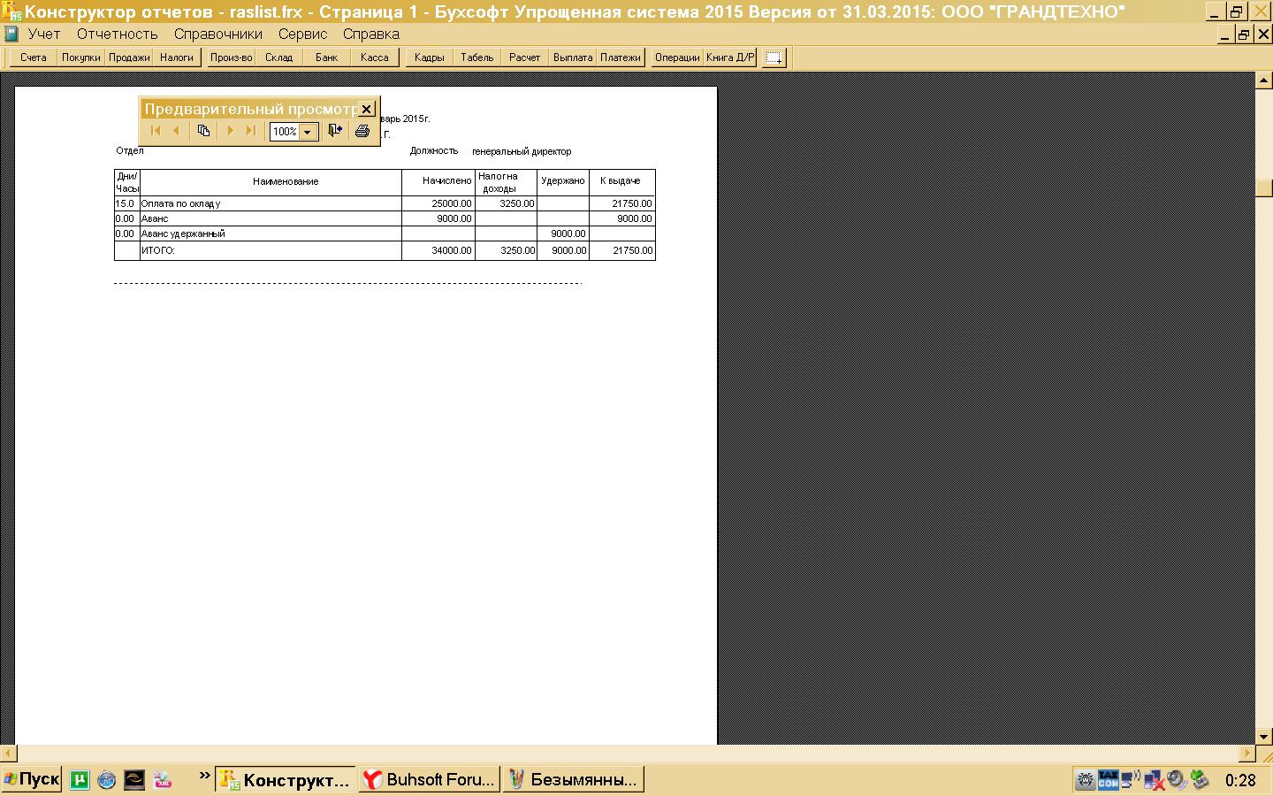1273x796 pixels.
Task: Open the Отчетность menu
Action: pyautogui.click(x=117, y=34)
